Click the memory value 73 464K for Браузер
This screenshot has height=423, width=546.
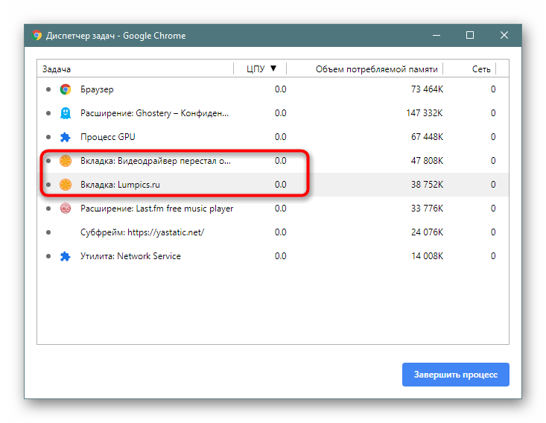(427, 89)
